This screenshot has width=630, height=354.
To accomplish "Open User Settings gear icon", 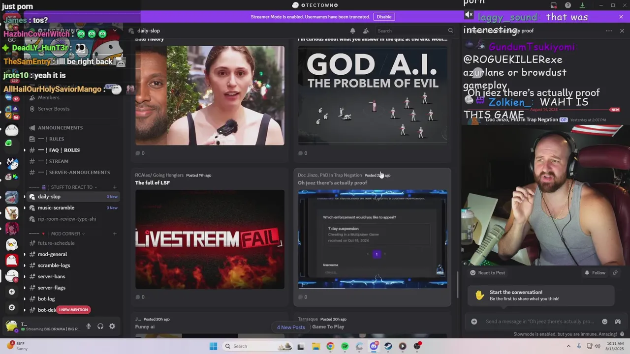I will [112, 326].
